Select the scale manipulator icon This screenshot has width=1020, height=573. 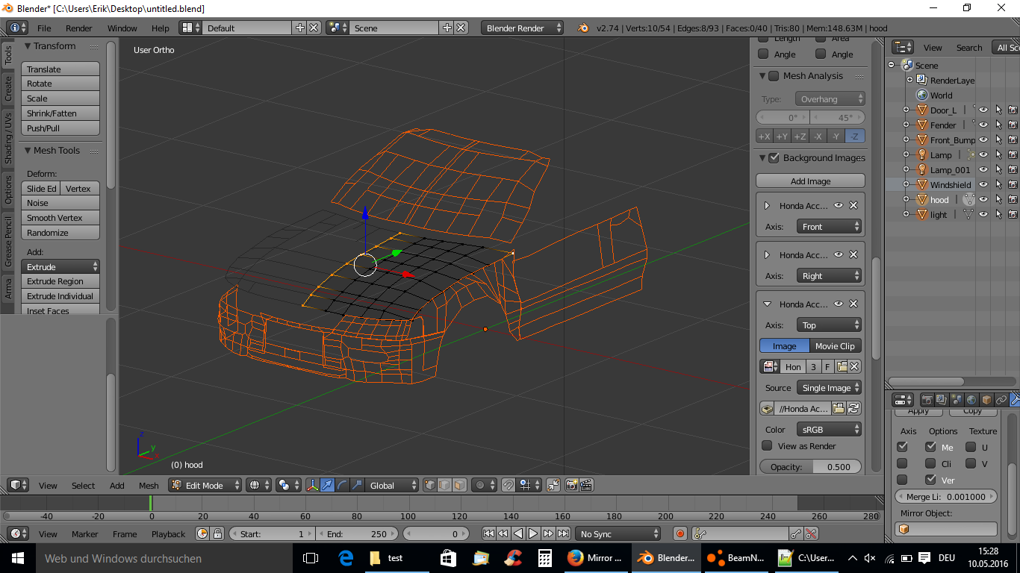[357, 485]
